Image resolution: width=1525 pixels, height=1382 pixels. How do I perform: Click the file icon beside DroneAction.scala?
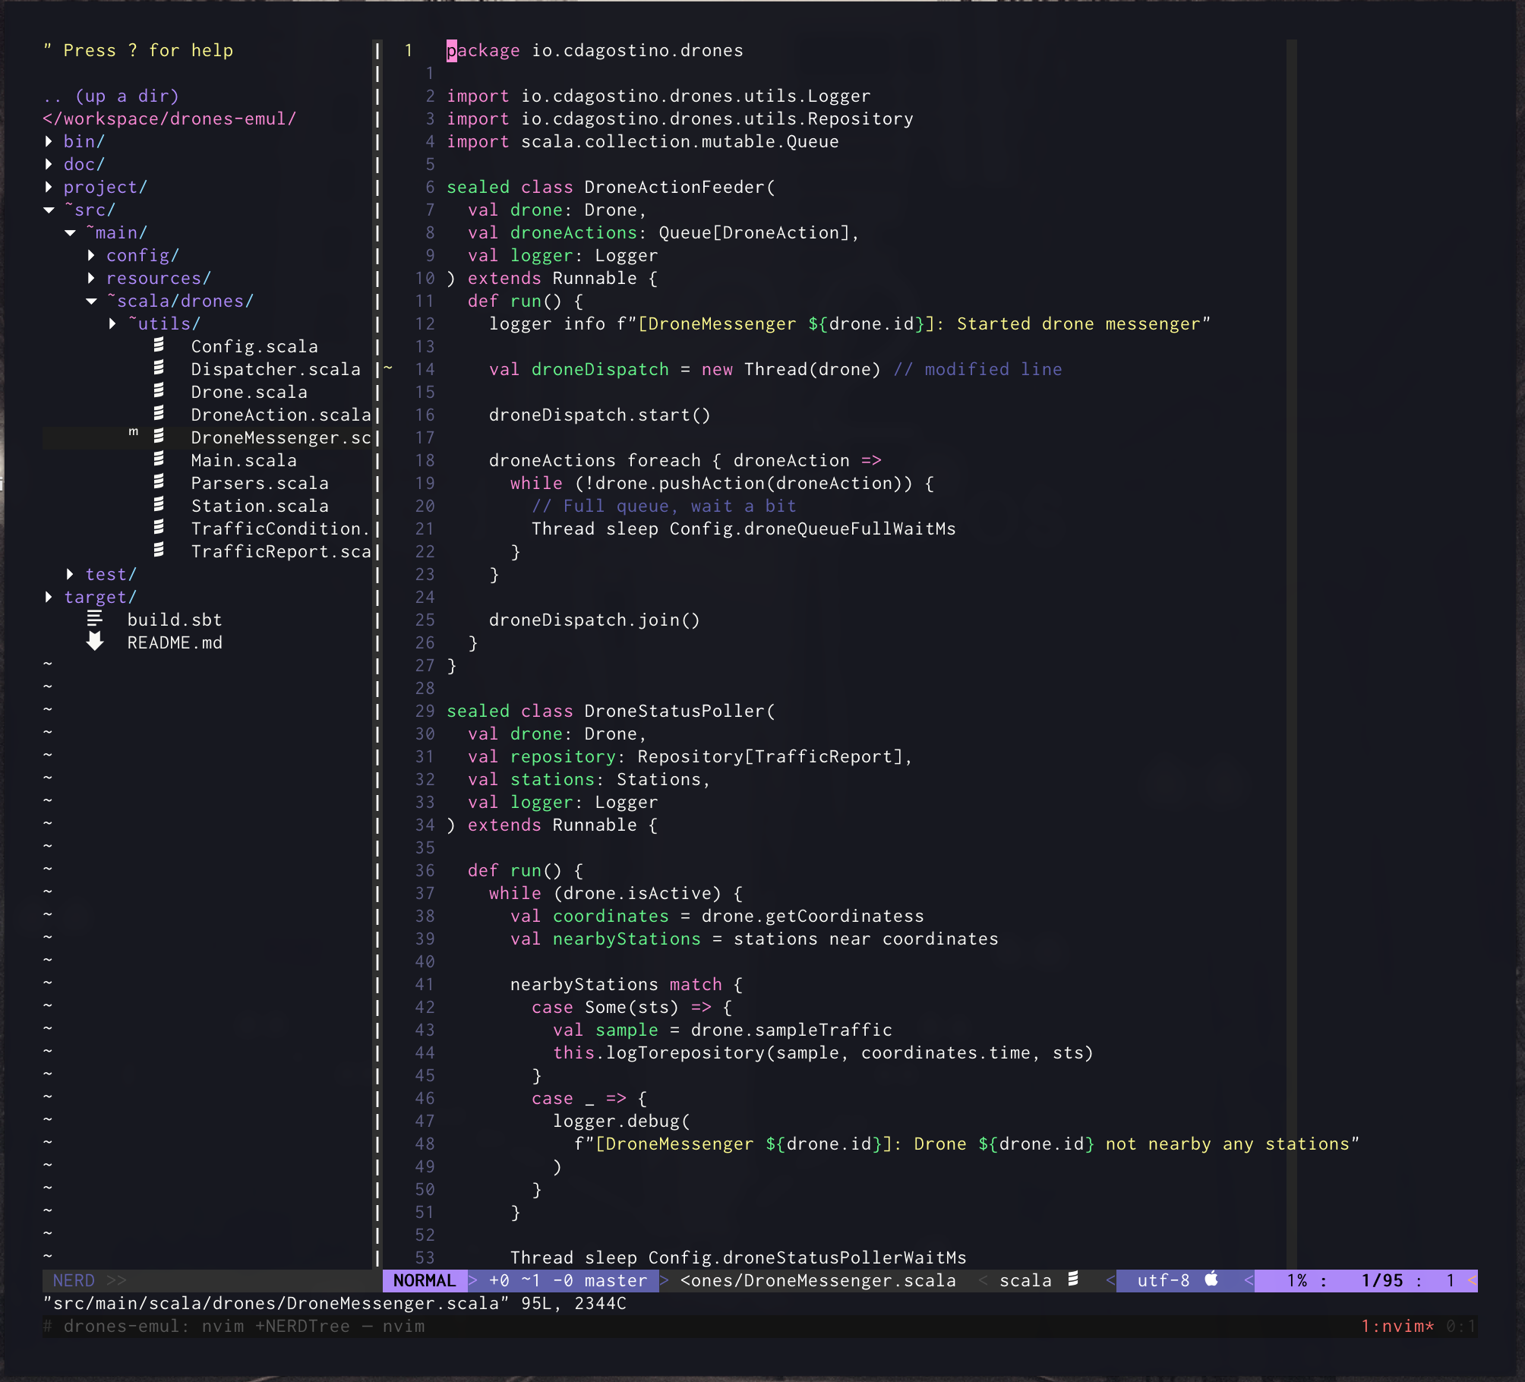pyautogui.click(x=159, y=414)
